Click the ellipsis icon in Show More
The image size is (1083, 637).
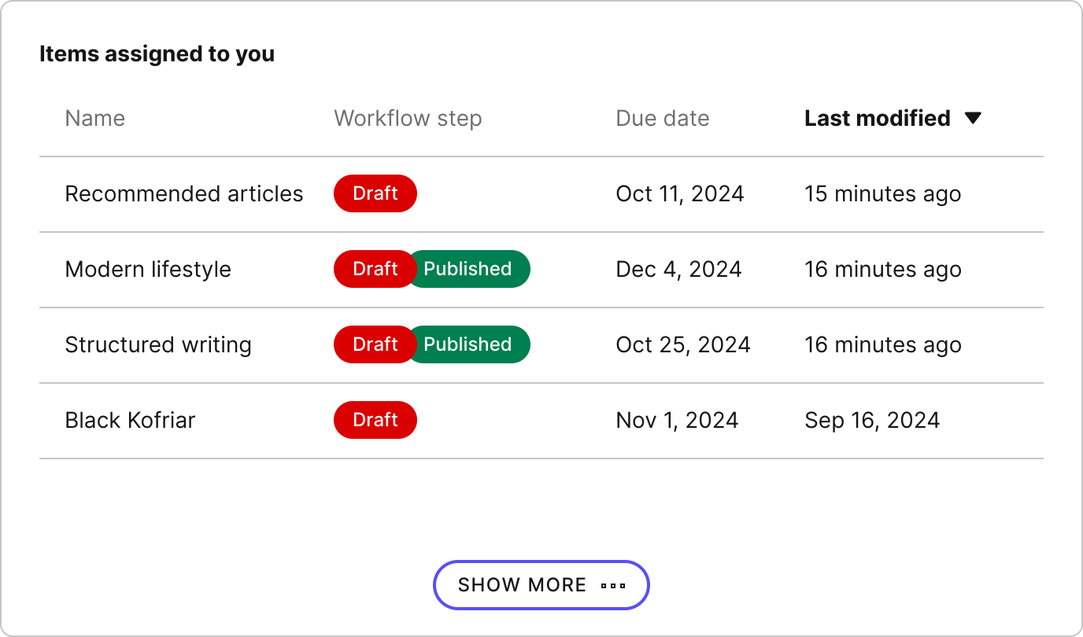click(x=613, y=586)
